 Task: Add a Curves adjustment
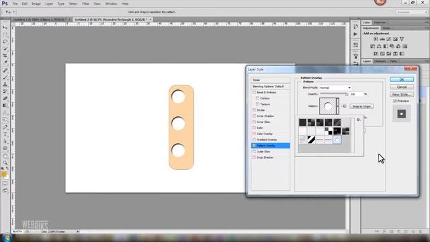[389, 39]
